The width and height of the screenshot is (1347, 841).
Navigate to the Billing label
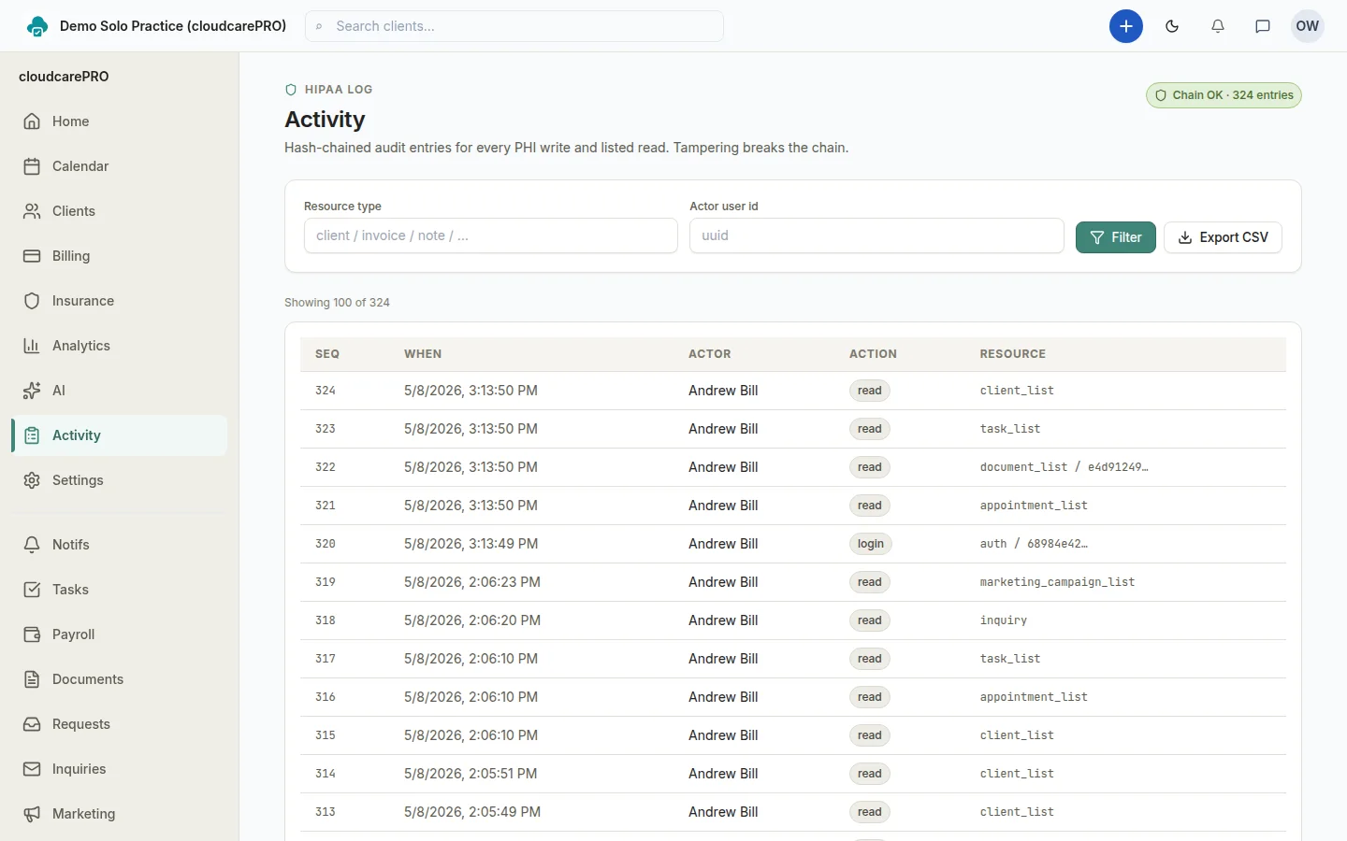click(71, 256)
